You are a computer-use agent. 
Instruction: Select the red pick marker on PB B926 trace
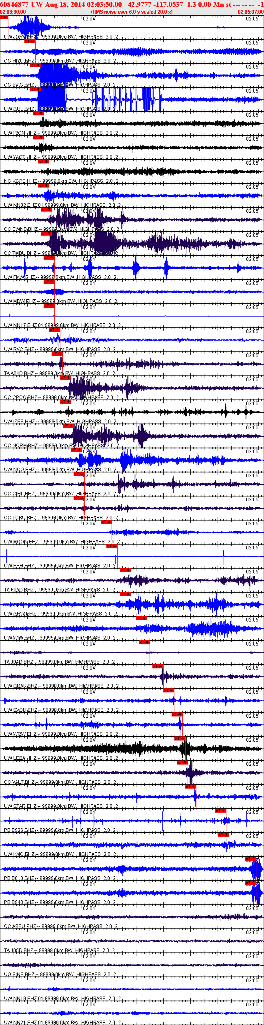[220, 811]
